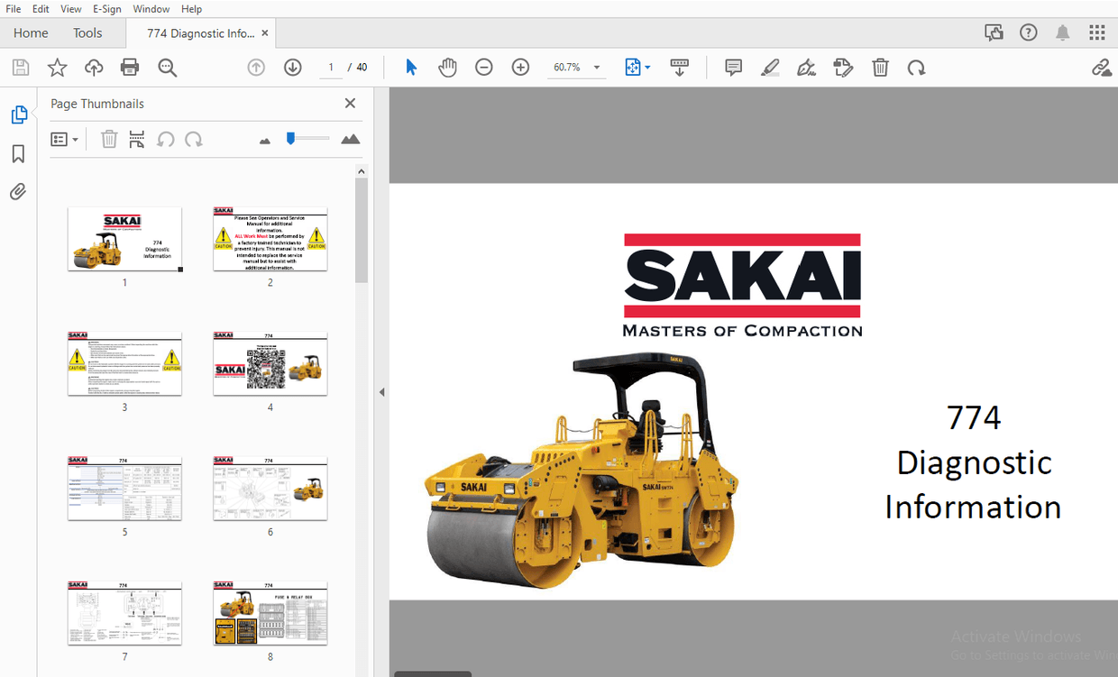Select page 6 thumbnail

[270, 489]
